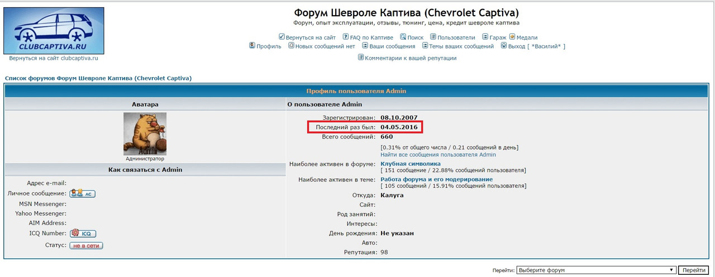Click statistic '[ 105 сообщений / 15.91% сообщений пользователя]'
Image resolution: width=715 pixels, height=277 pixels.
pyautogui.click(x=453, y=185)
